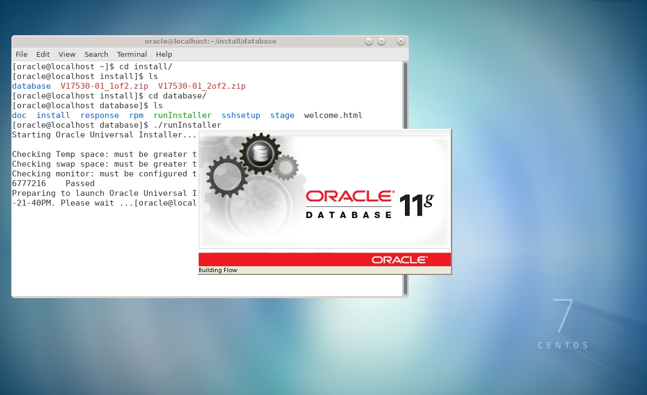
Task: Click the '6777216 Passed' result line
Action: (x=53, y=183)
